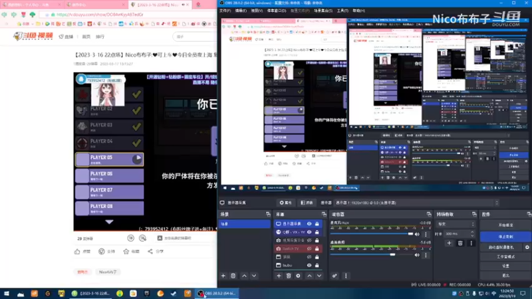Image resolution: width=532 pixels, height=299 pixels.
Task: Click share icon below the video
Action: (x=150, y=251)
